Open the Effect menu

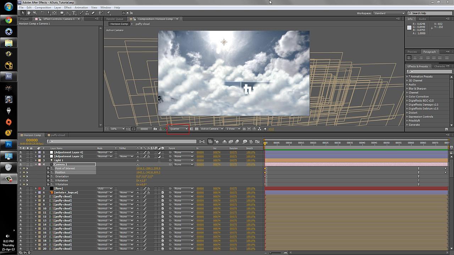click(x=68, y=7)
